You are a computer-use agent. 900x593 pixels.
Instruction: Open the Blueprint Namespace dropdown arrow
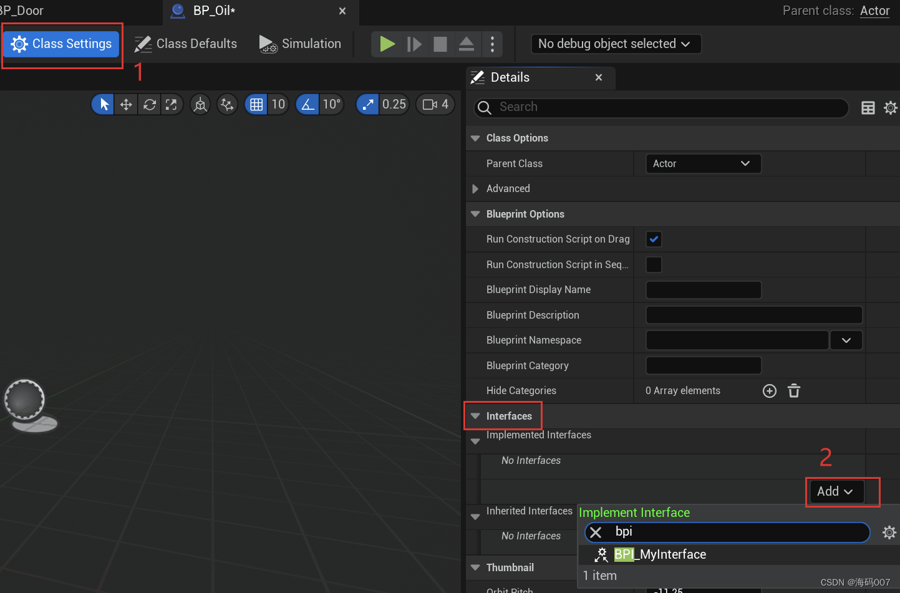coord(846,340)
